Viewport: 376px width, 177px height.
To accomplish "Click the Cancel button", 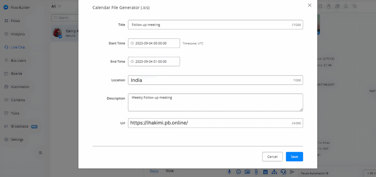I will point(272,156).
